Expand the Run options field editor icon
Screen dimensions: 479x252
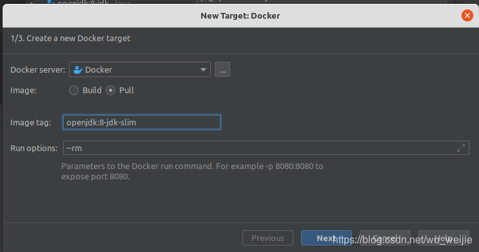pos(461,148)
